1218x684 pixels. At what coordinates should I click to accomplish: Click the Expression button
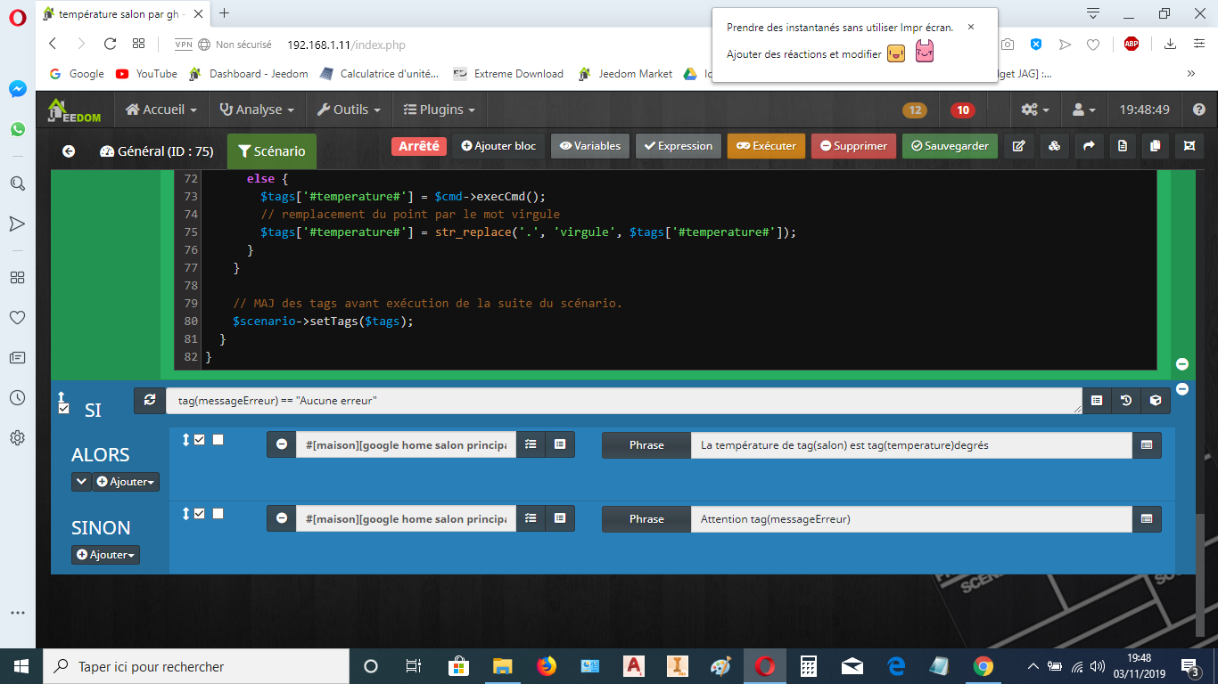(x=679, y=146)
